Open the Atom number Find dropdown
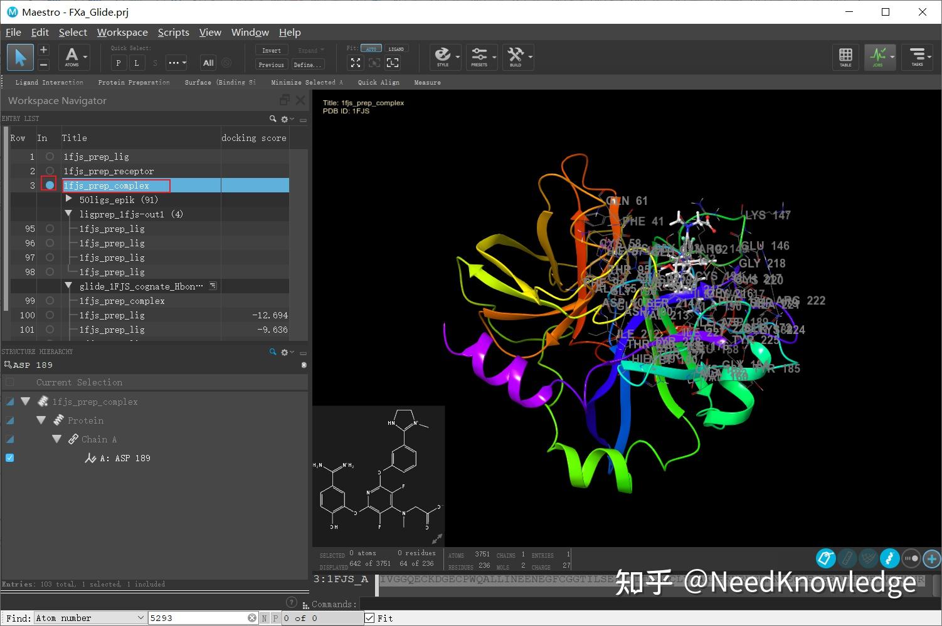This screenshot has width=942, height=626. (142, 618)
